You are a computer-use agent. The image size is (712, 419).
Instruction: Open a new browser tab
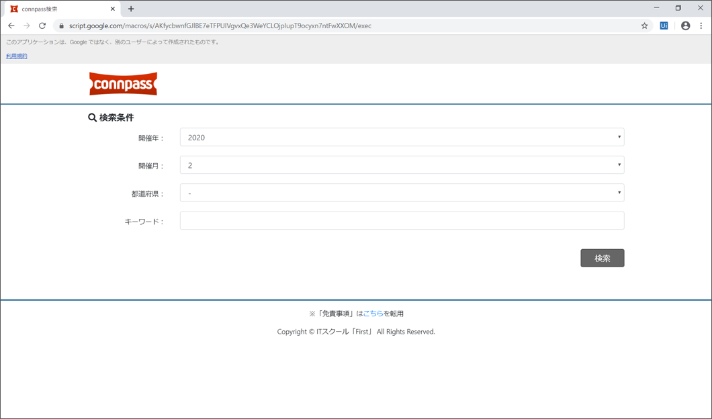(131, 9)
